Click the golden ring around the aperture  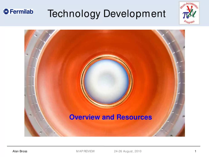pos(107,56)
